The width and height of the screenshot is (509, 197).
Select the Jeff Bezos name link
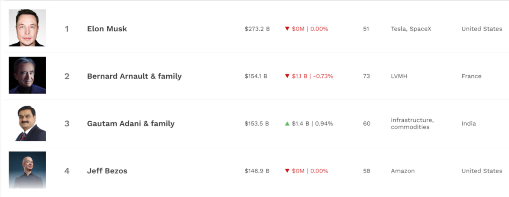107,171
